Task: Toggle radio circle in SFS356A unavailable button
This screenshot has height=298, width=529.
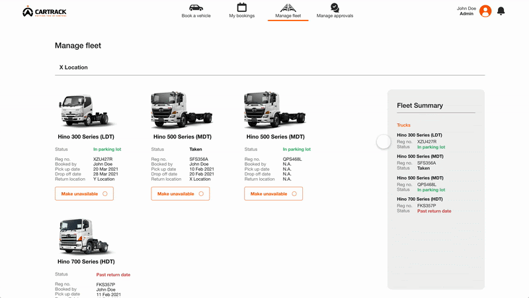Action: (201, 193)
